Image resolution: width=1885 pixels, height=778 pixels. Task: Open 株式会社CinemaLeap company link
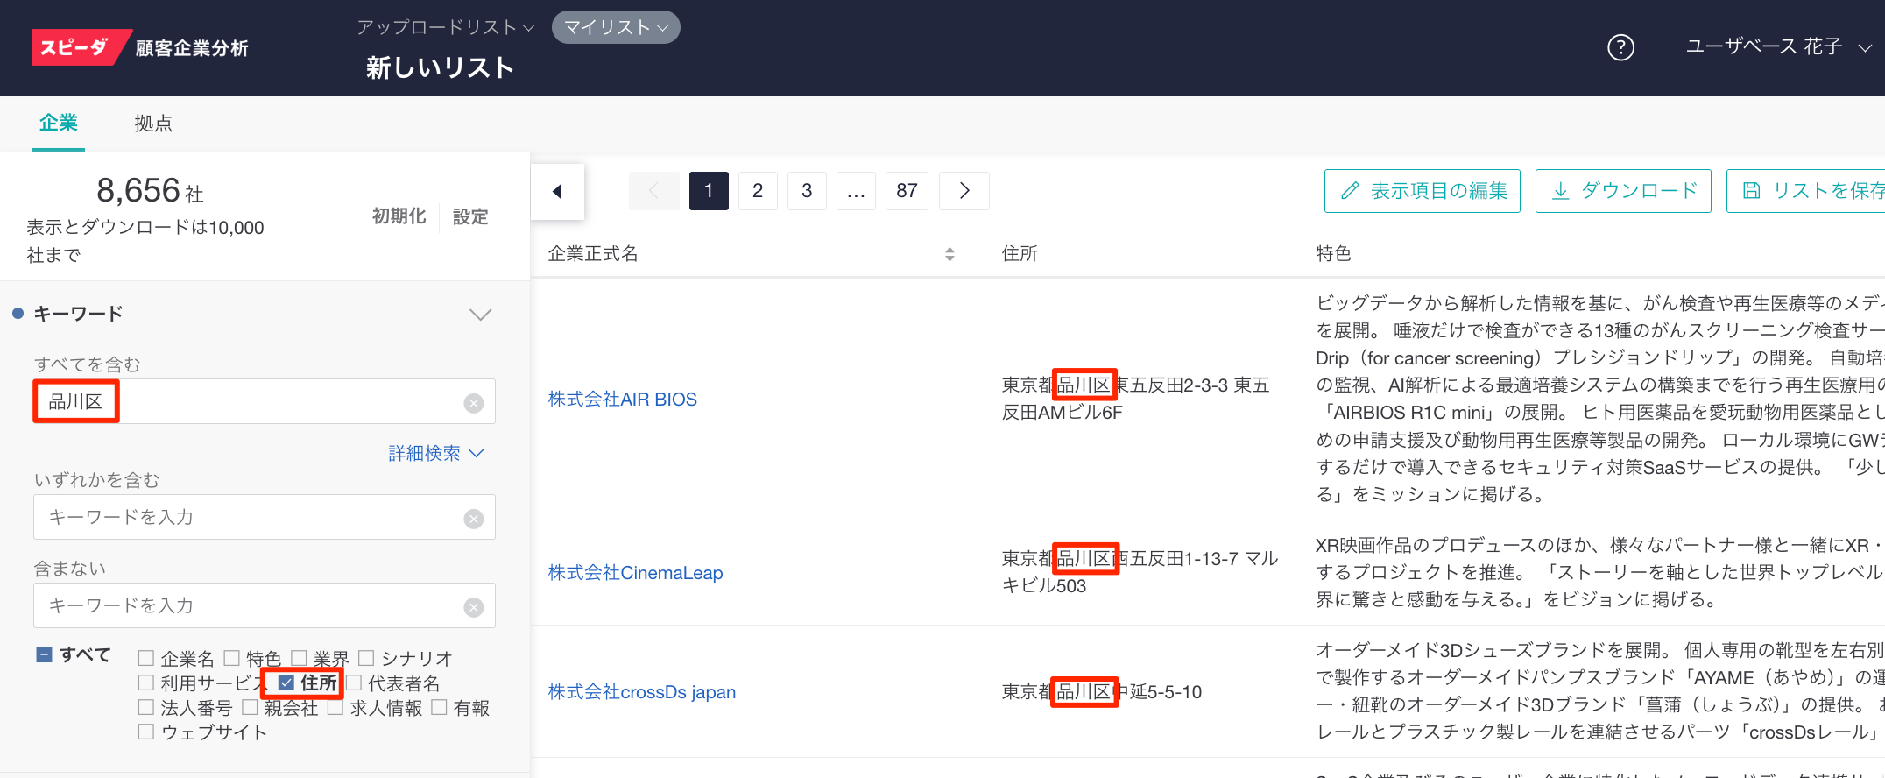click(635, 573)
